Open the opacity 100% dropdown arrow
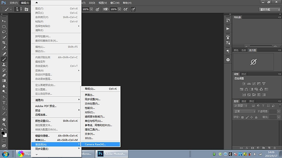Image resolution: width=282 pixels, height=158 pixels. pos(92,9)
